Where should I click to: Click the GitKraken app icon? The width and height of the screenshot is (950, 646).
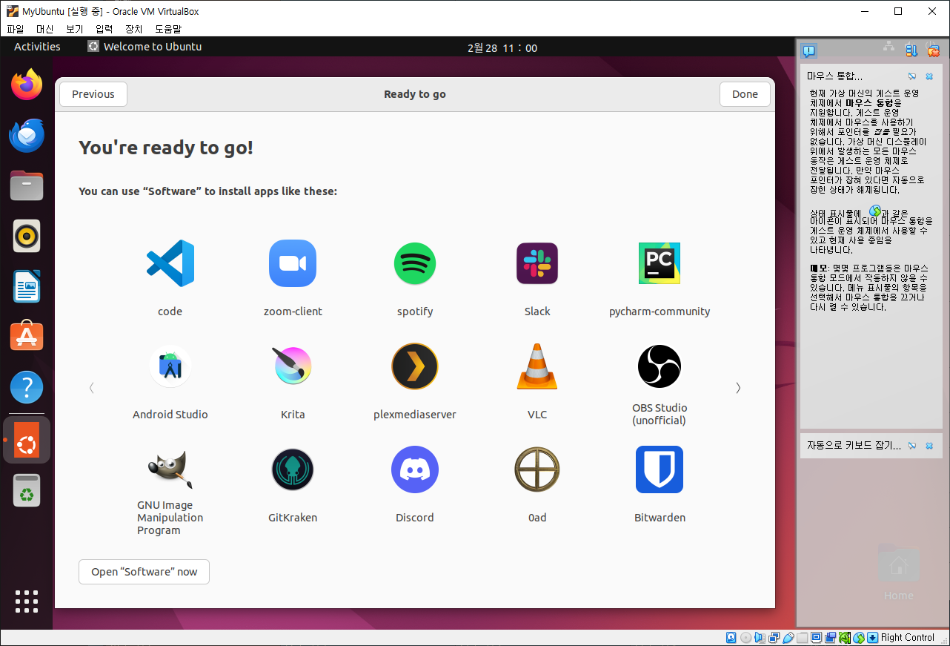[293, 469]
